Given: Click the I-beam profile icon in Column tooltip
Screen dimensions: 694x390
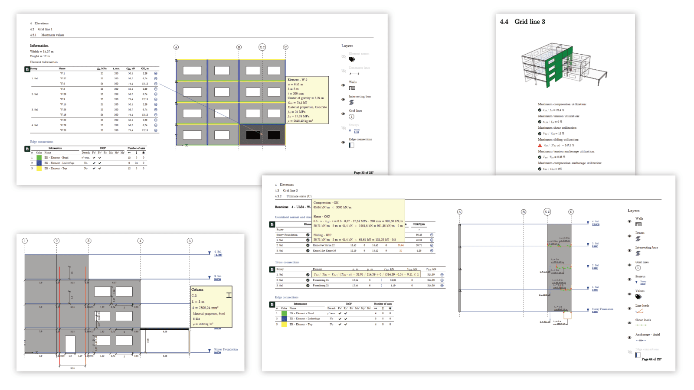Looking at the screenshot, I should (229, 295).
